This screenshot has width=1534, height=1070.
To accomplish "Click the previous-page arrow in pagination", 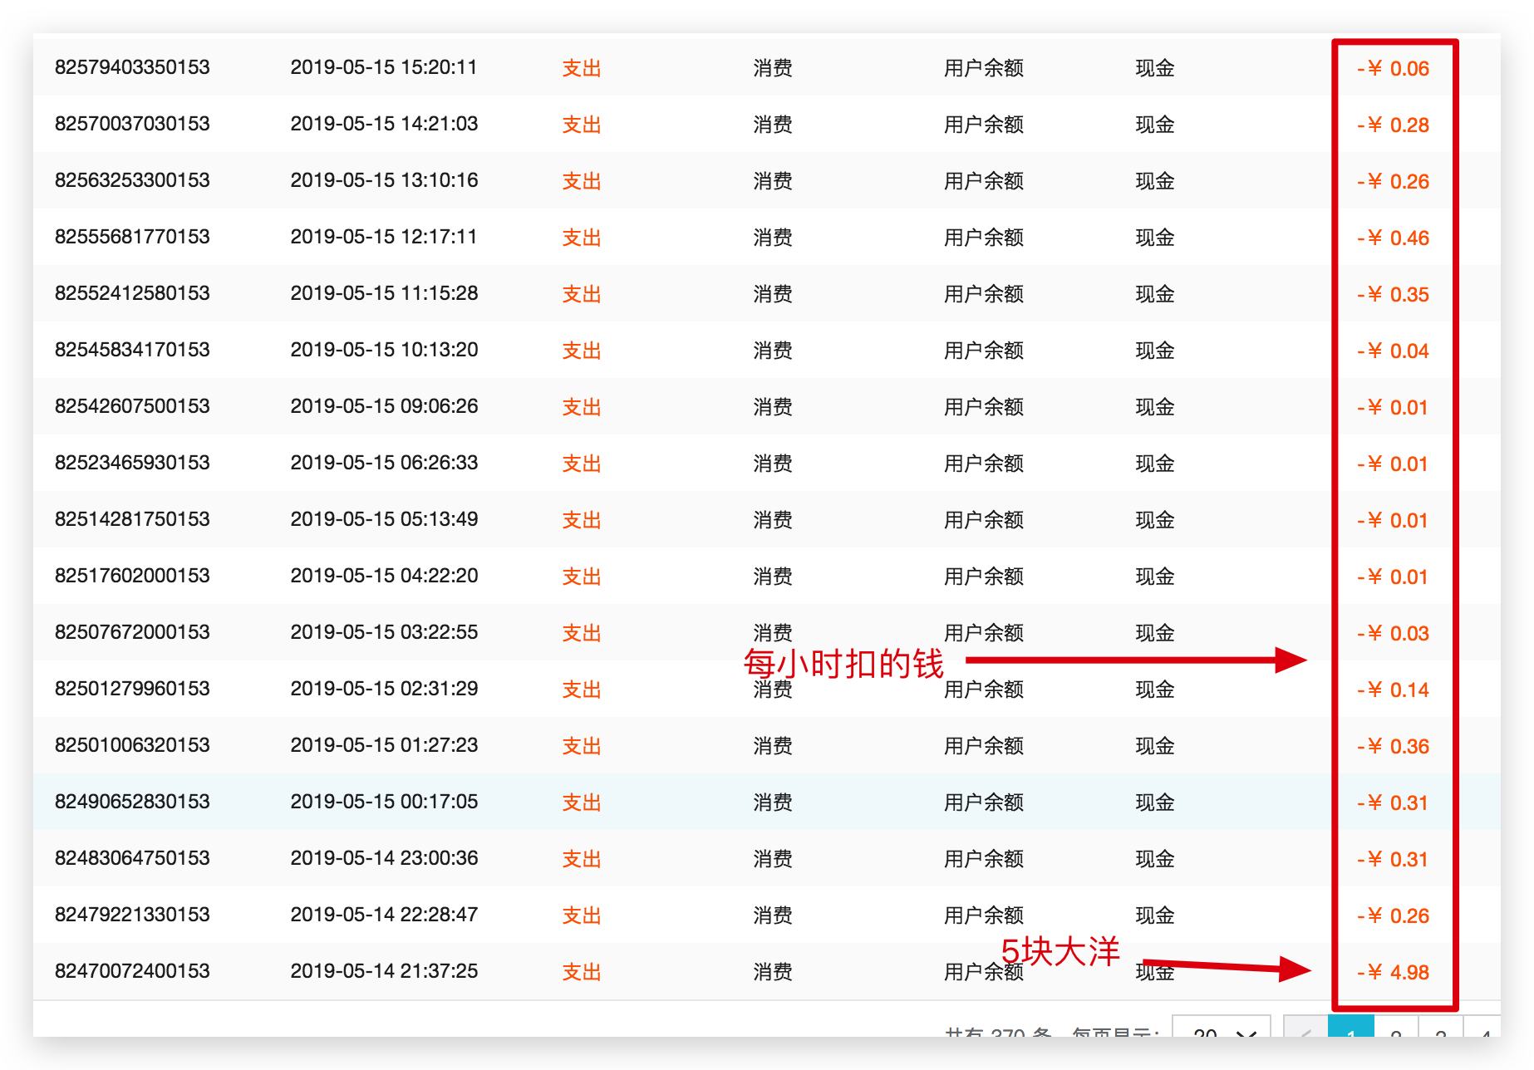I will click(x=1305, y=1027).
